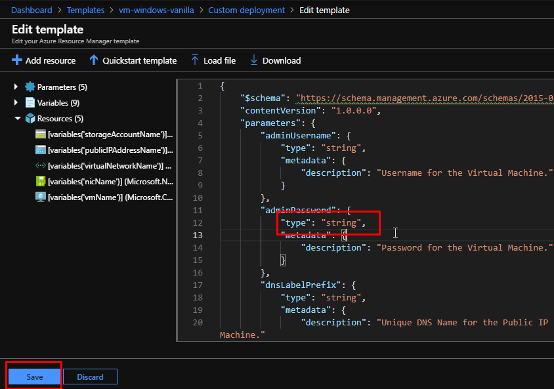This screenshot has width=554, height=389.
Task: Click "parameters" key on line 4
Action: click(x=270, y=123)
